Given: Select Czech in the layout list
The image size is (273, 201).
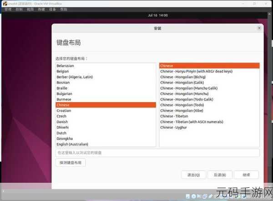Looking at the screenshot, I should click(106, 116).
